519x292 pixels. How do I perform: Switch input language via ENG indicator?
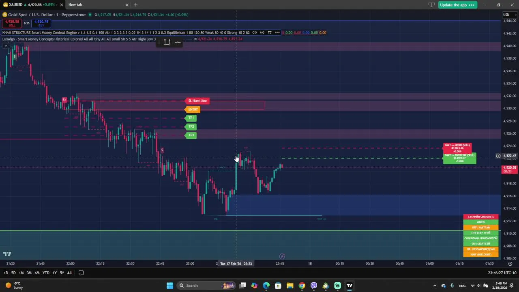point(462,286)
